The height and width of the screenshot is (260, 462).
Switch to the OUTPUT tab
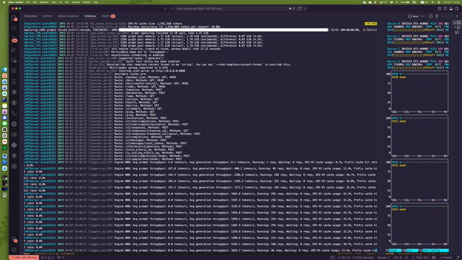tap(47, 16)
